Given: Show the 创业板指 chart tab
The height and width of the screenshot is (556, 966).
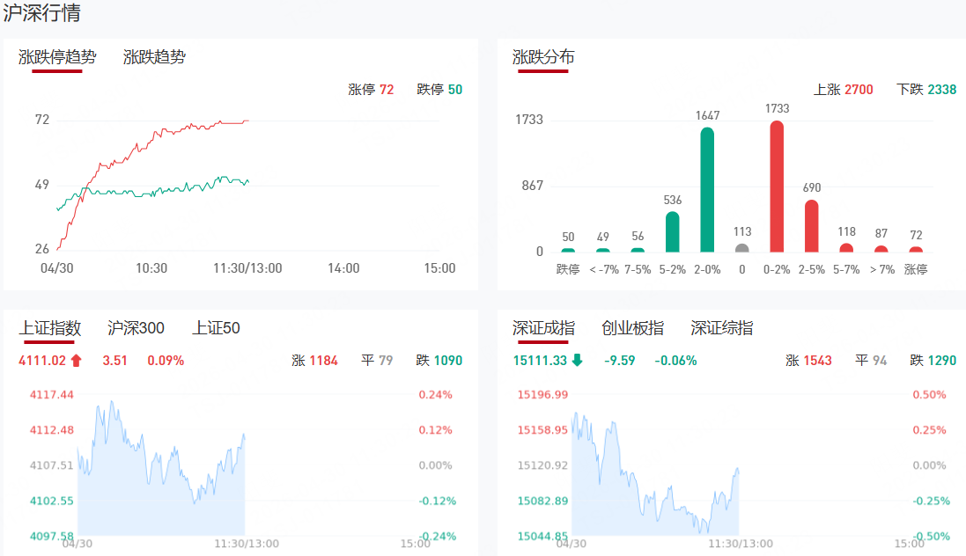Looking at the screenshot, I should pos(632,328).
